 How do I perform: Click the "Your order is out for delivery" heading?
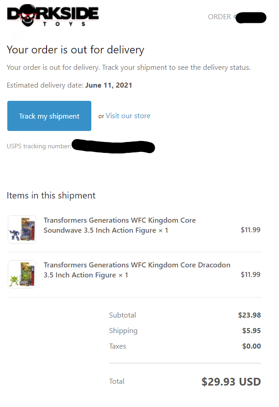[x=75, y=50]
